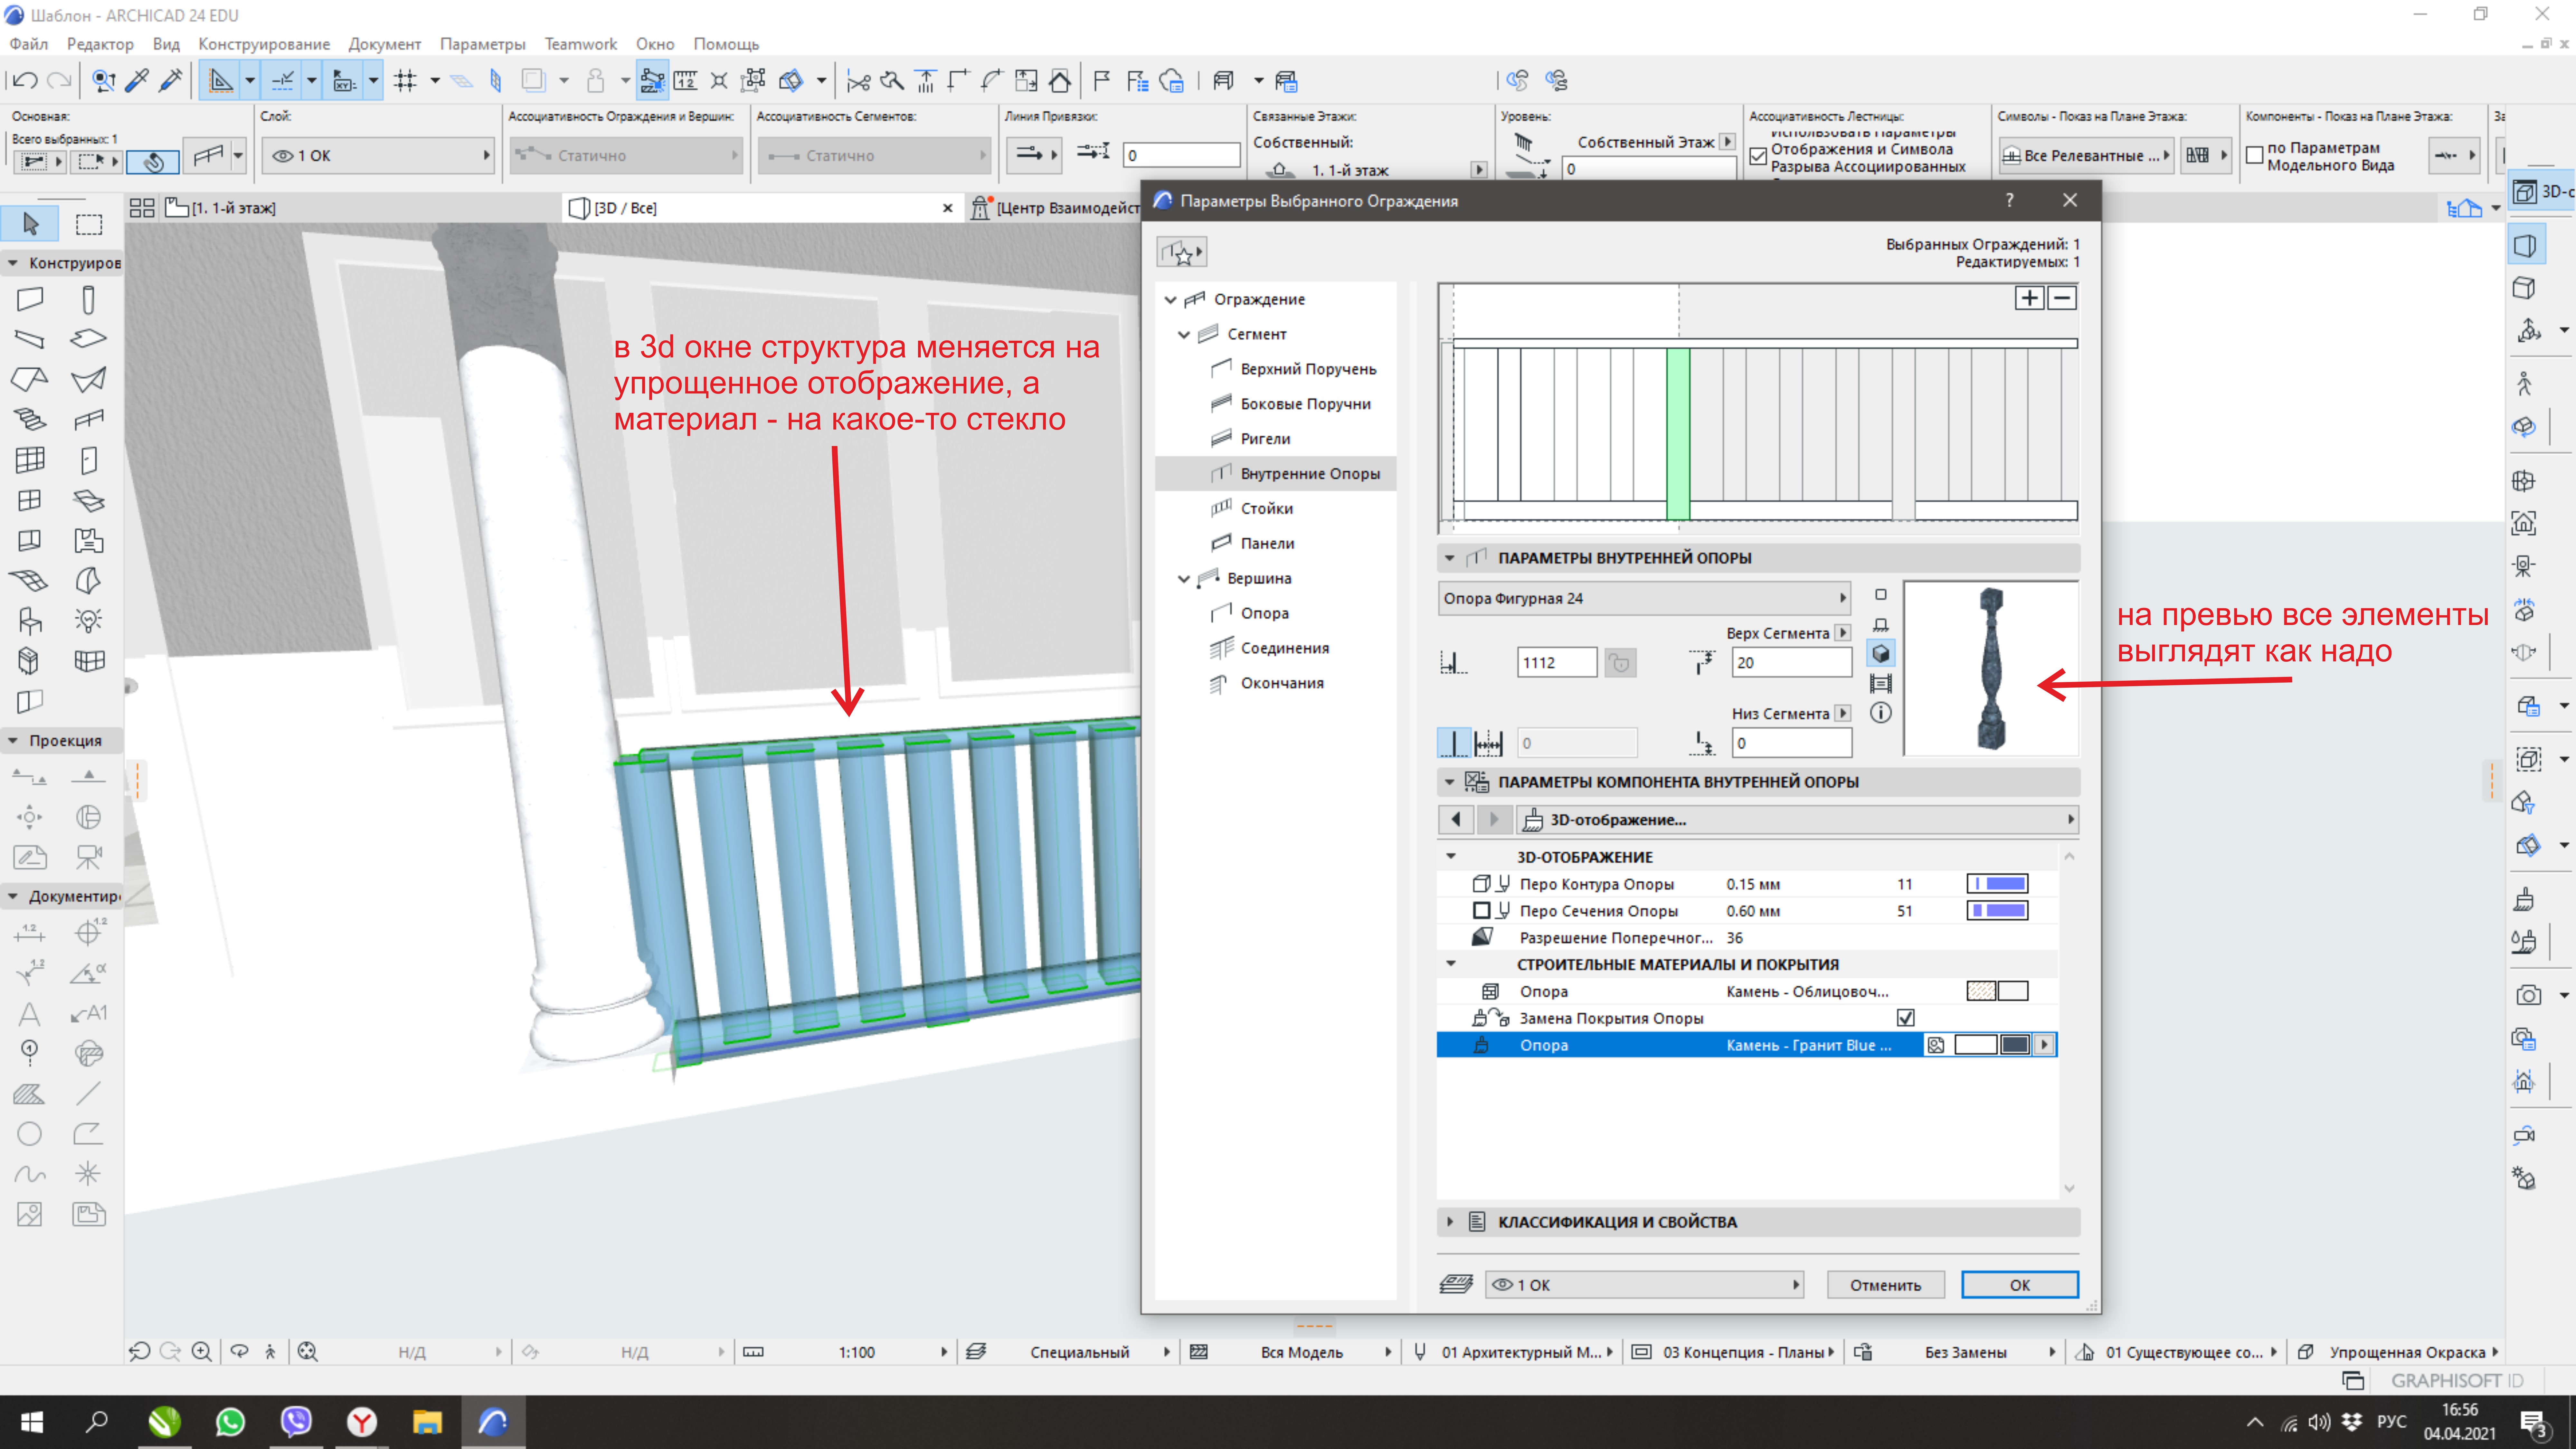Open help question mark in dialog title

point(2009,201)
